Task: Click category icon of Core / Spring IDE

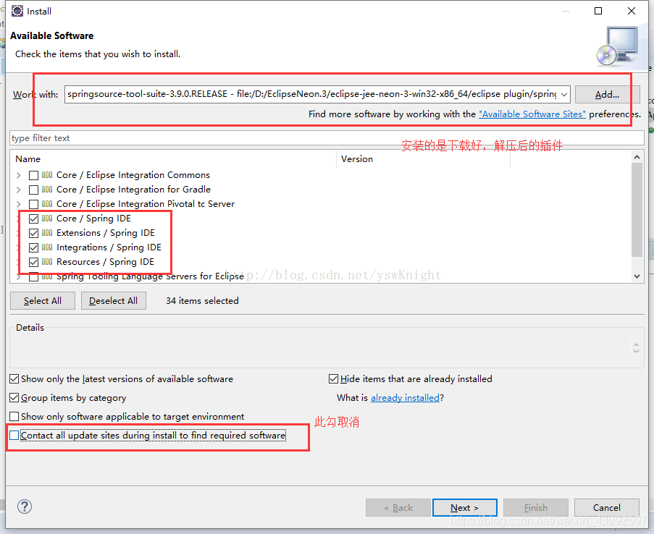Action: (x=47, y=219)
